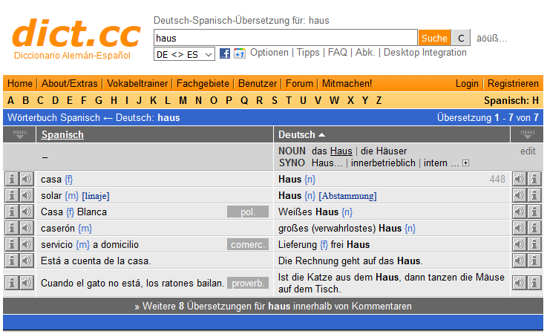Open Weitere 8 Übersetzungen in comments
This screenshot has height=334, width=547.
click(x=273, y=306)
